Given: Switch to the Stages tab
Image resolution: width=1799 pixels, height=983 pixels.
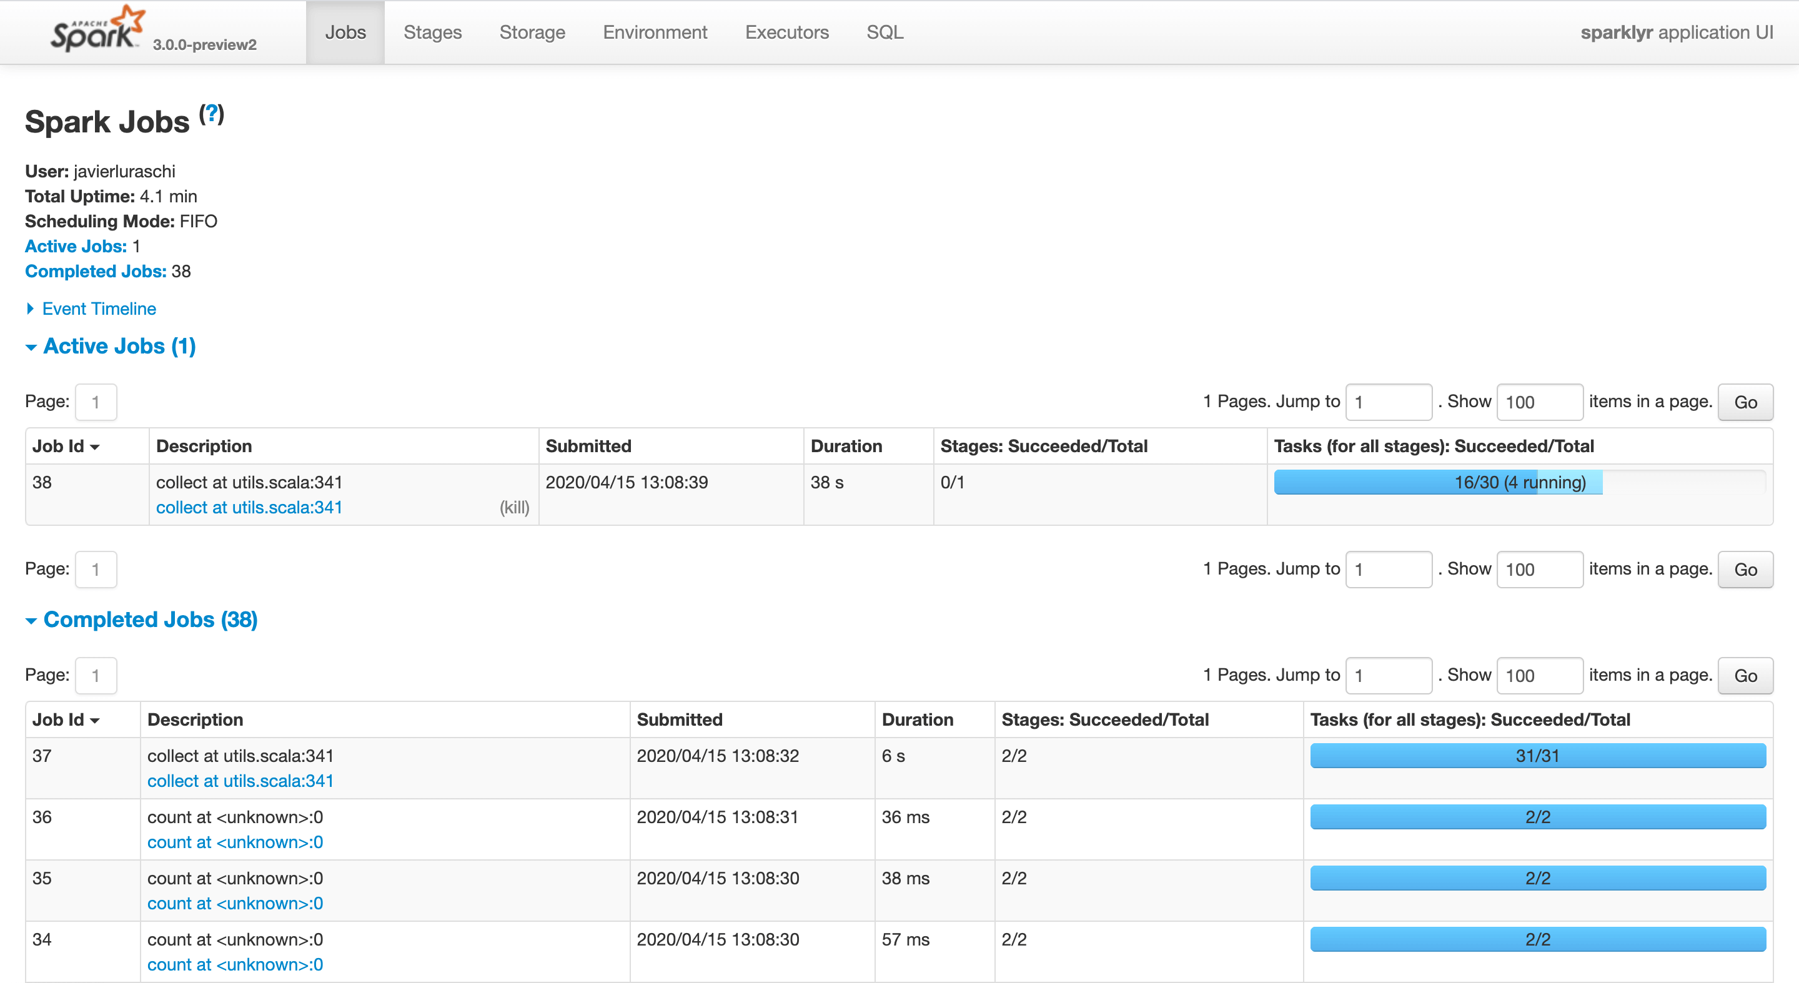Looking at the screenshot, I should pyautogui.click(x=432, y=32).
